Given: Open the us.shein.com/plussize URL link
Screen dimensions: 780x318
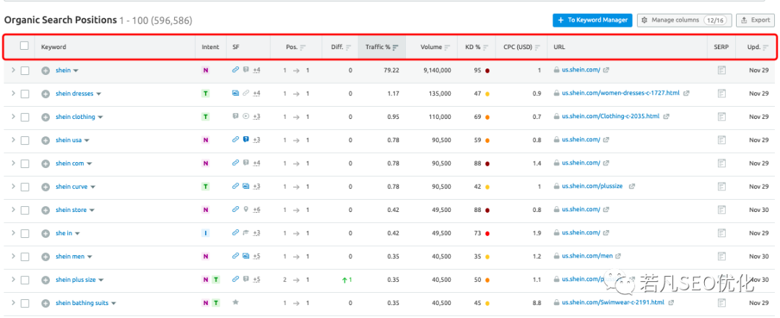Looking at the screenshot, I should point(592,187).
